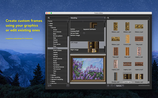Select the Ribbon_r.jp2 thumbnail
This screenshot has width=158, height=98.
[116, 26]
